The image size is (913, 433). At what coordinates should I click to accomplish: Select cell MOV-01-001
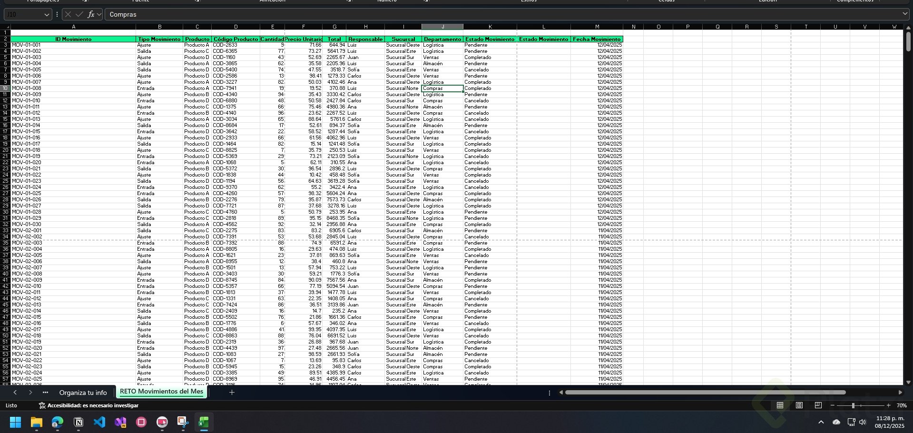pos(73,45)
